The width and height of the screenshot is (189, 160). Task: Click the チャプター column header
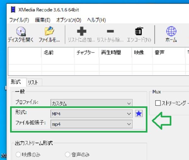pos(86,52)
